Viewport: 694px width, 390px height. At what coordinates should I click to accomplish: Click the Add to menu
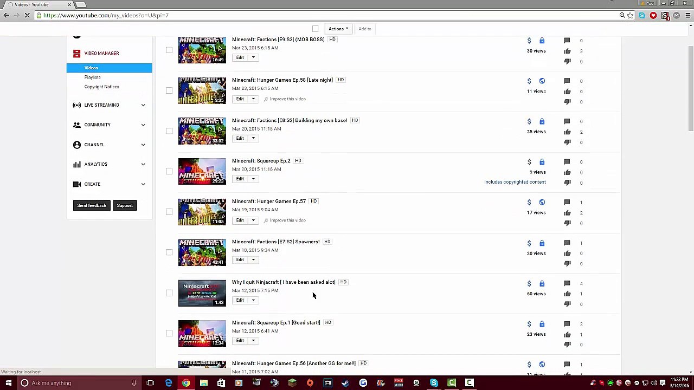tap(364, 29)
